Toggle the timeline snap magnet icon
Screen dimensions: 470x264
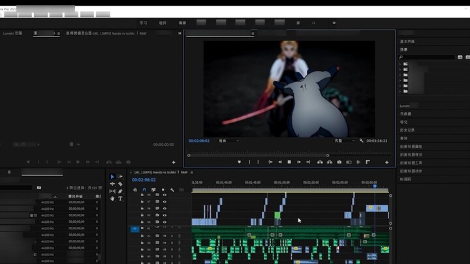pos(144,190)
